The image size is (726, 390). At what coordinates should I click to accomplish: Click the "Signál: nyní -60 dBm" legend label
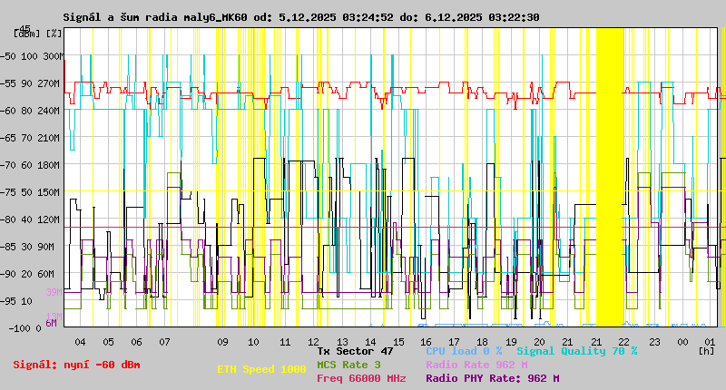coord(76,365)
